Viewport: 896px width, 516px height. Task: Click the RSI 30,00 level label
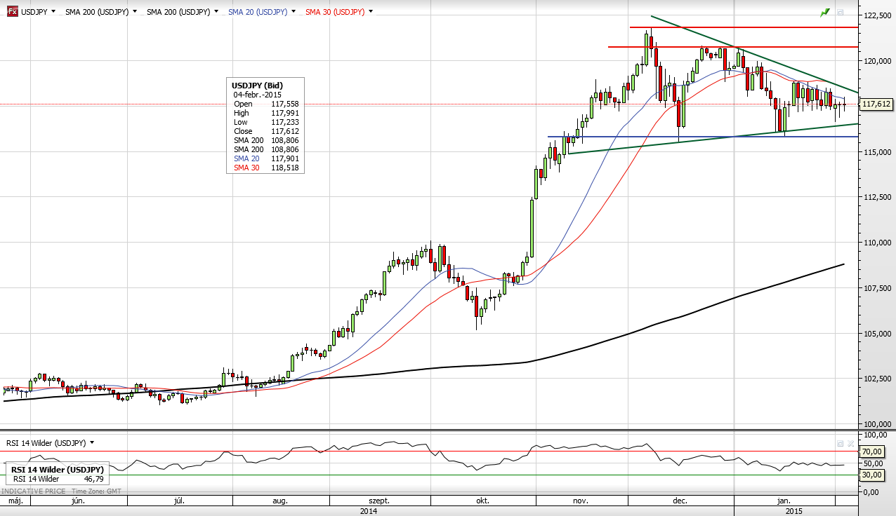[x=871, y=475]
